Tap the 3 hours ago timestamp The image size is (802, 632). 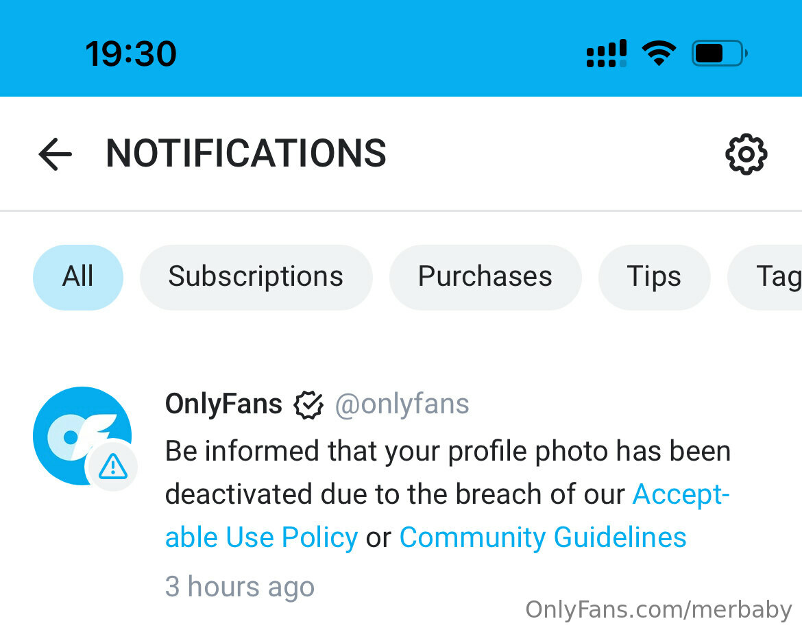click(x=240, y=587)
